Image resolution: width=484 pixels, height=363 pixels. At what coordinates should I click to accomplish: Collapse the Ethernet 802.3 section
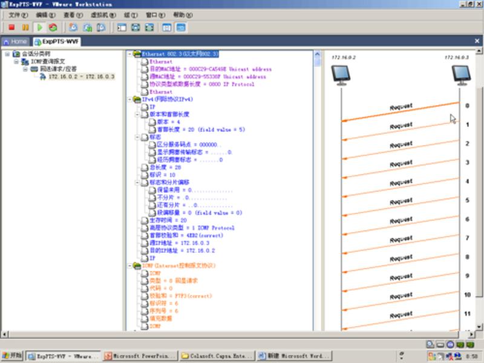[130, 54]
